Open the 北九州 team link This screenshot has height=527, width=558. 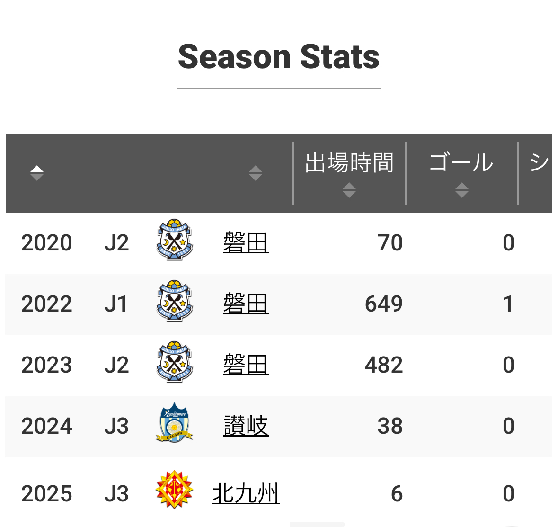(246, 493)
